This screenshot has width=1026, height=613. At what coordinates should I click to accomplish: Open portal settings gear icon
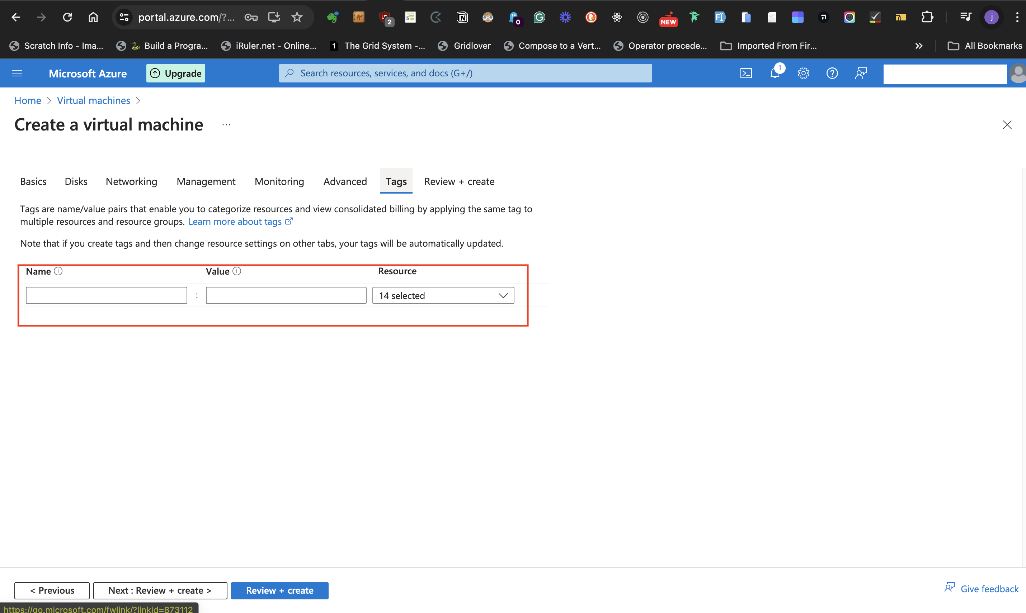[x=803, y=73]
